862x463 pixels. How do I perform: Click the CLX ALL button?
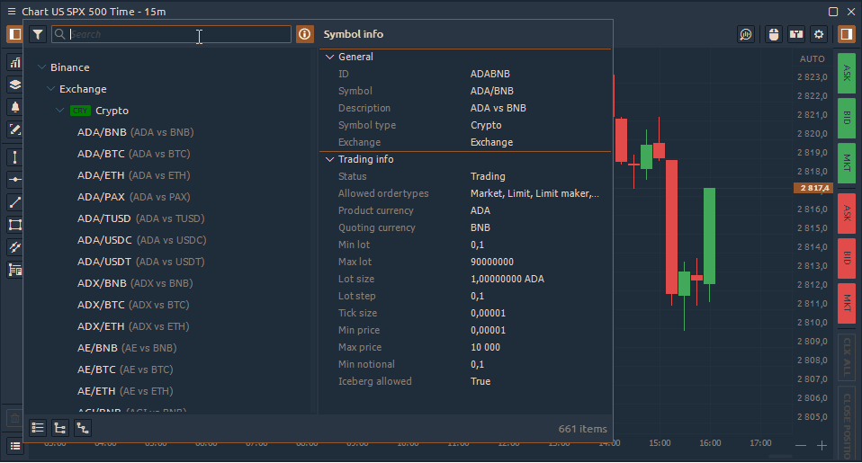(846, 358)
